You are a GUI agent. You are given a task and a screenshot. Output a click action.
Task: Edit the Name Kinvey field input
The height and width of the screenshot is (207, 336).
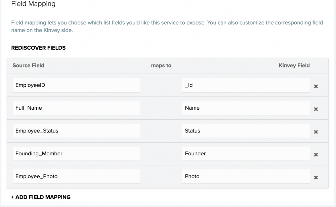[246, 108]
